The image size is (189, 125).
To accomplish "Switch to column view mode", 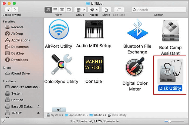I will 62,10.
